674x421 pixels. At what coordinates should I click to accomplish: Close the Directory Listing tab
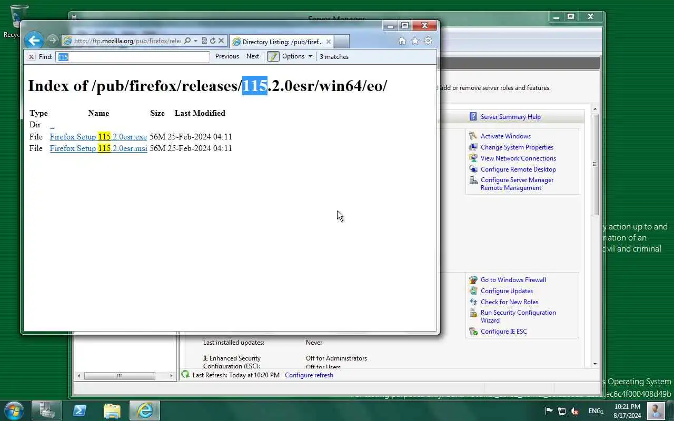click(329, 42)
